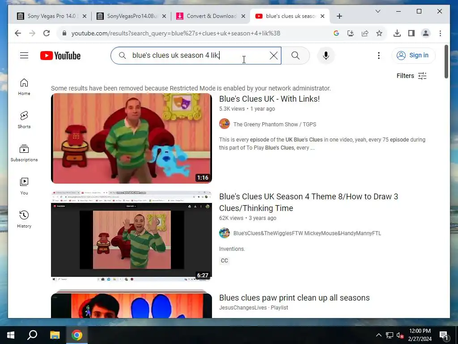Bookmark this page with the star
Screen dimensions: 458x344
[x=379, y=33]
